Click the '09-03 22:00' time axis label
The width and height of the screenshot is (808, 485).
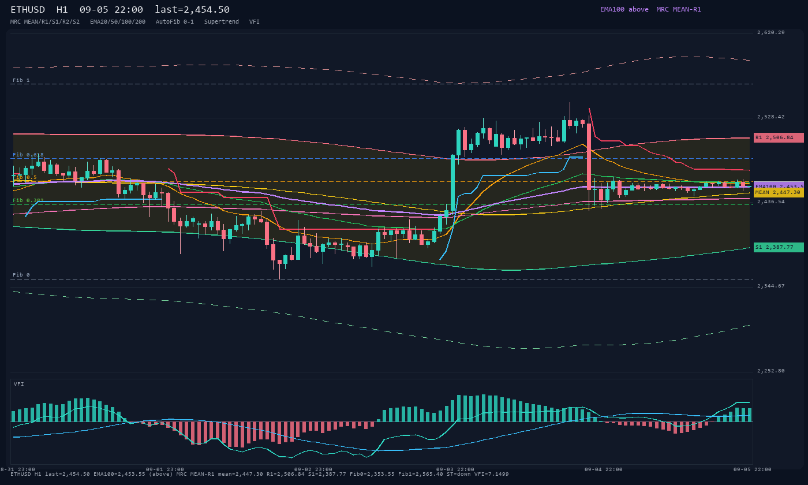[x=455, y=469]
